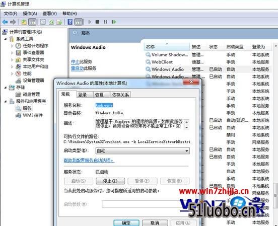
Task: Expand the 本地用户和组 tree node
Action: pos(12,66)
